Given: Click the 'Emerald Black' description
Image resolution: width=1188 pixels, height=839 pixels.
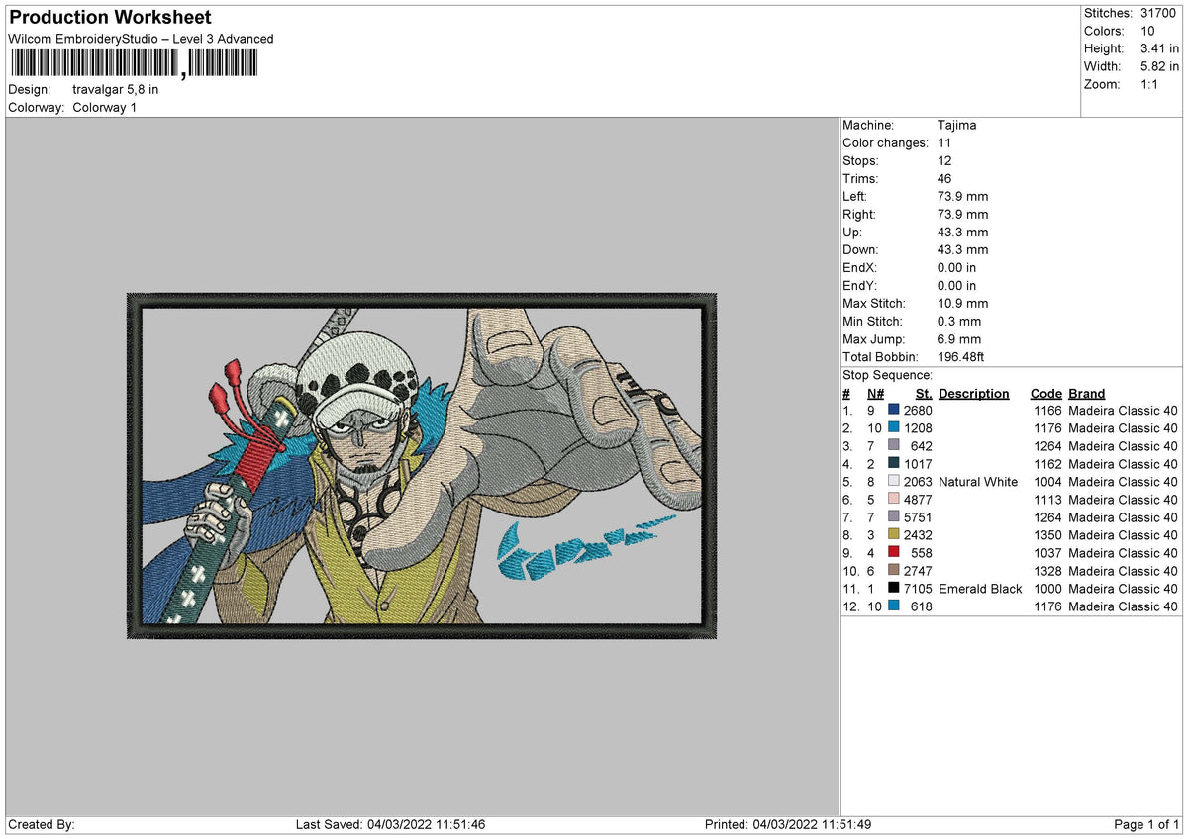Looking at the screenshot, I should 980,589.
